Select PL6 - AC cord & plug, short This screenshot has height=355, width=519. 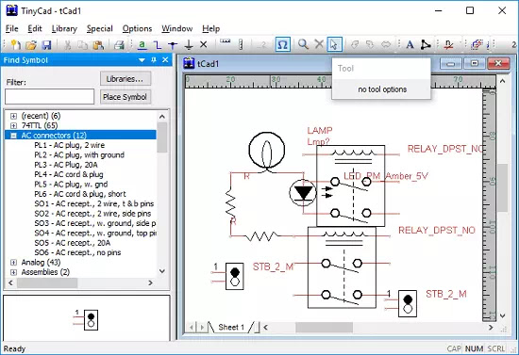[x=80, y=194]
